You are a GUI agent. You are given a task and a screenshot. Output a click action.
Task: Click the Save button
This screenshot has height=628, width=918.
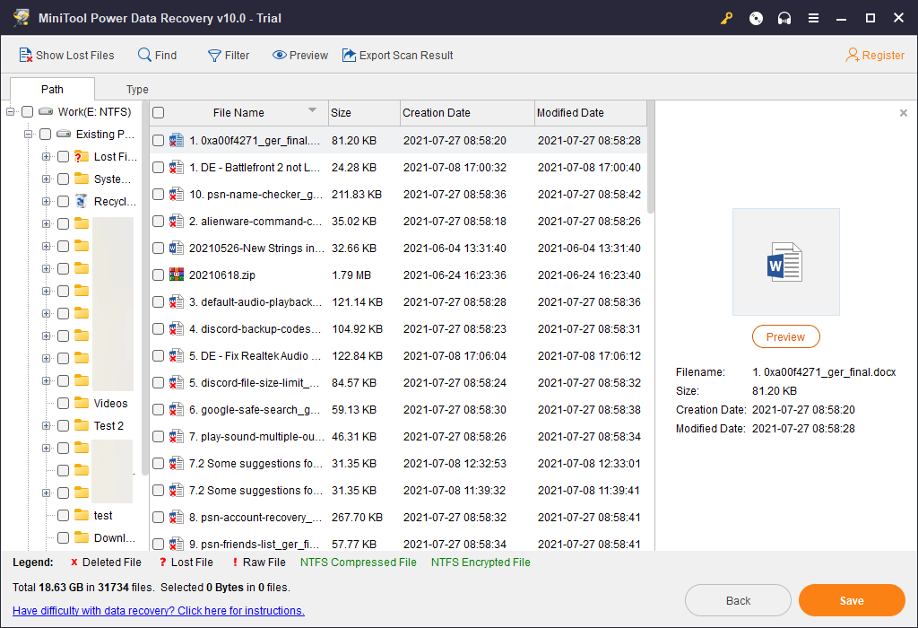pos(852,599)
